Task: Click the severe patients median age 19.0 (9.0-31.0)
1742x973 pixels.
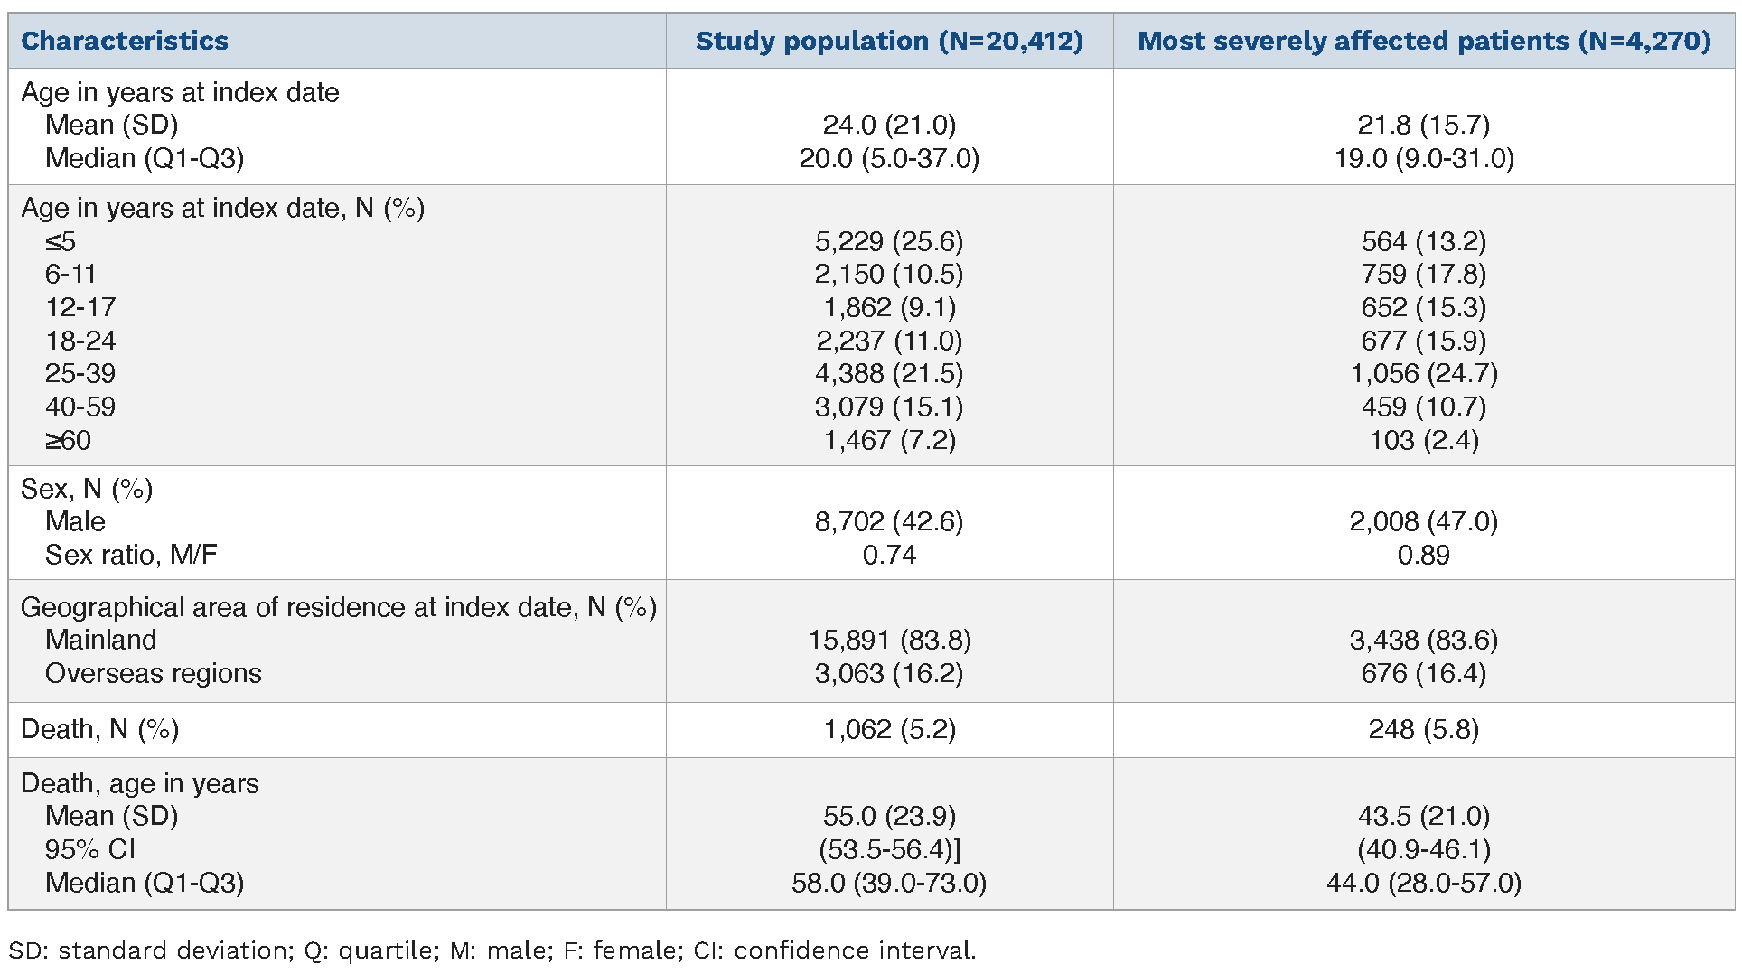Action: 1424,158
